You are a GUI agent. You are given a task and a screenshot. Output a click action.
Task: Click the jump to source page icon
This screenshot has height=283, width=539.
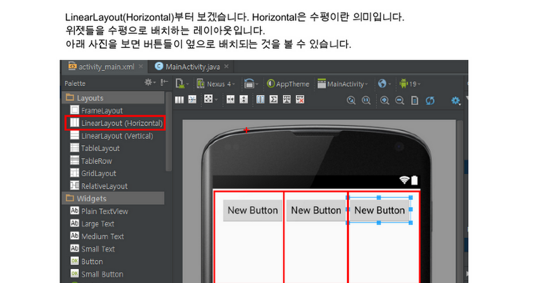[x=415, y=101]
